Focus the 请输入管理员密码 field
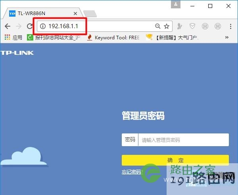238x195 pixels. [x=184, y=140]
